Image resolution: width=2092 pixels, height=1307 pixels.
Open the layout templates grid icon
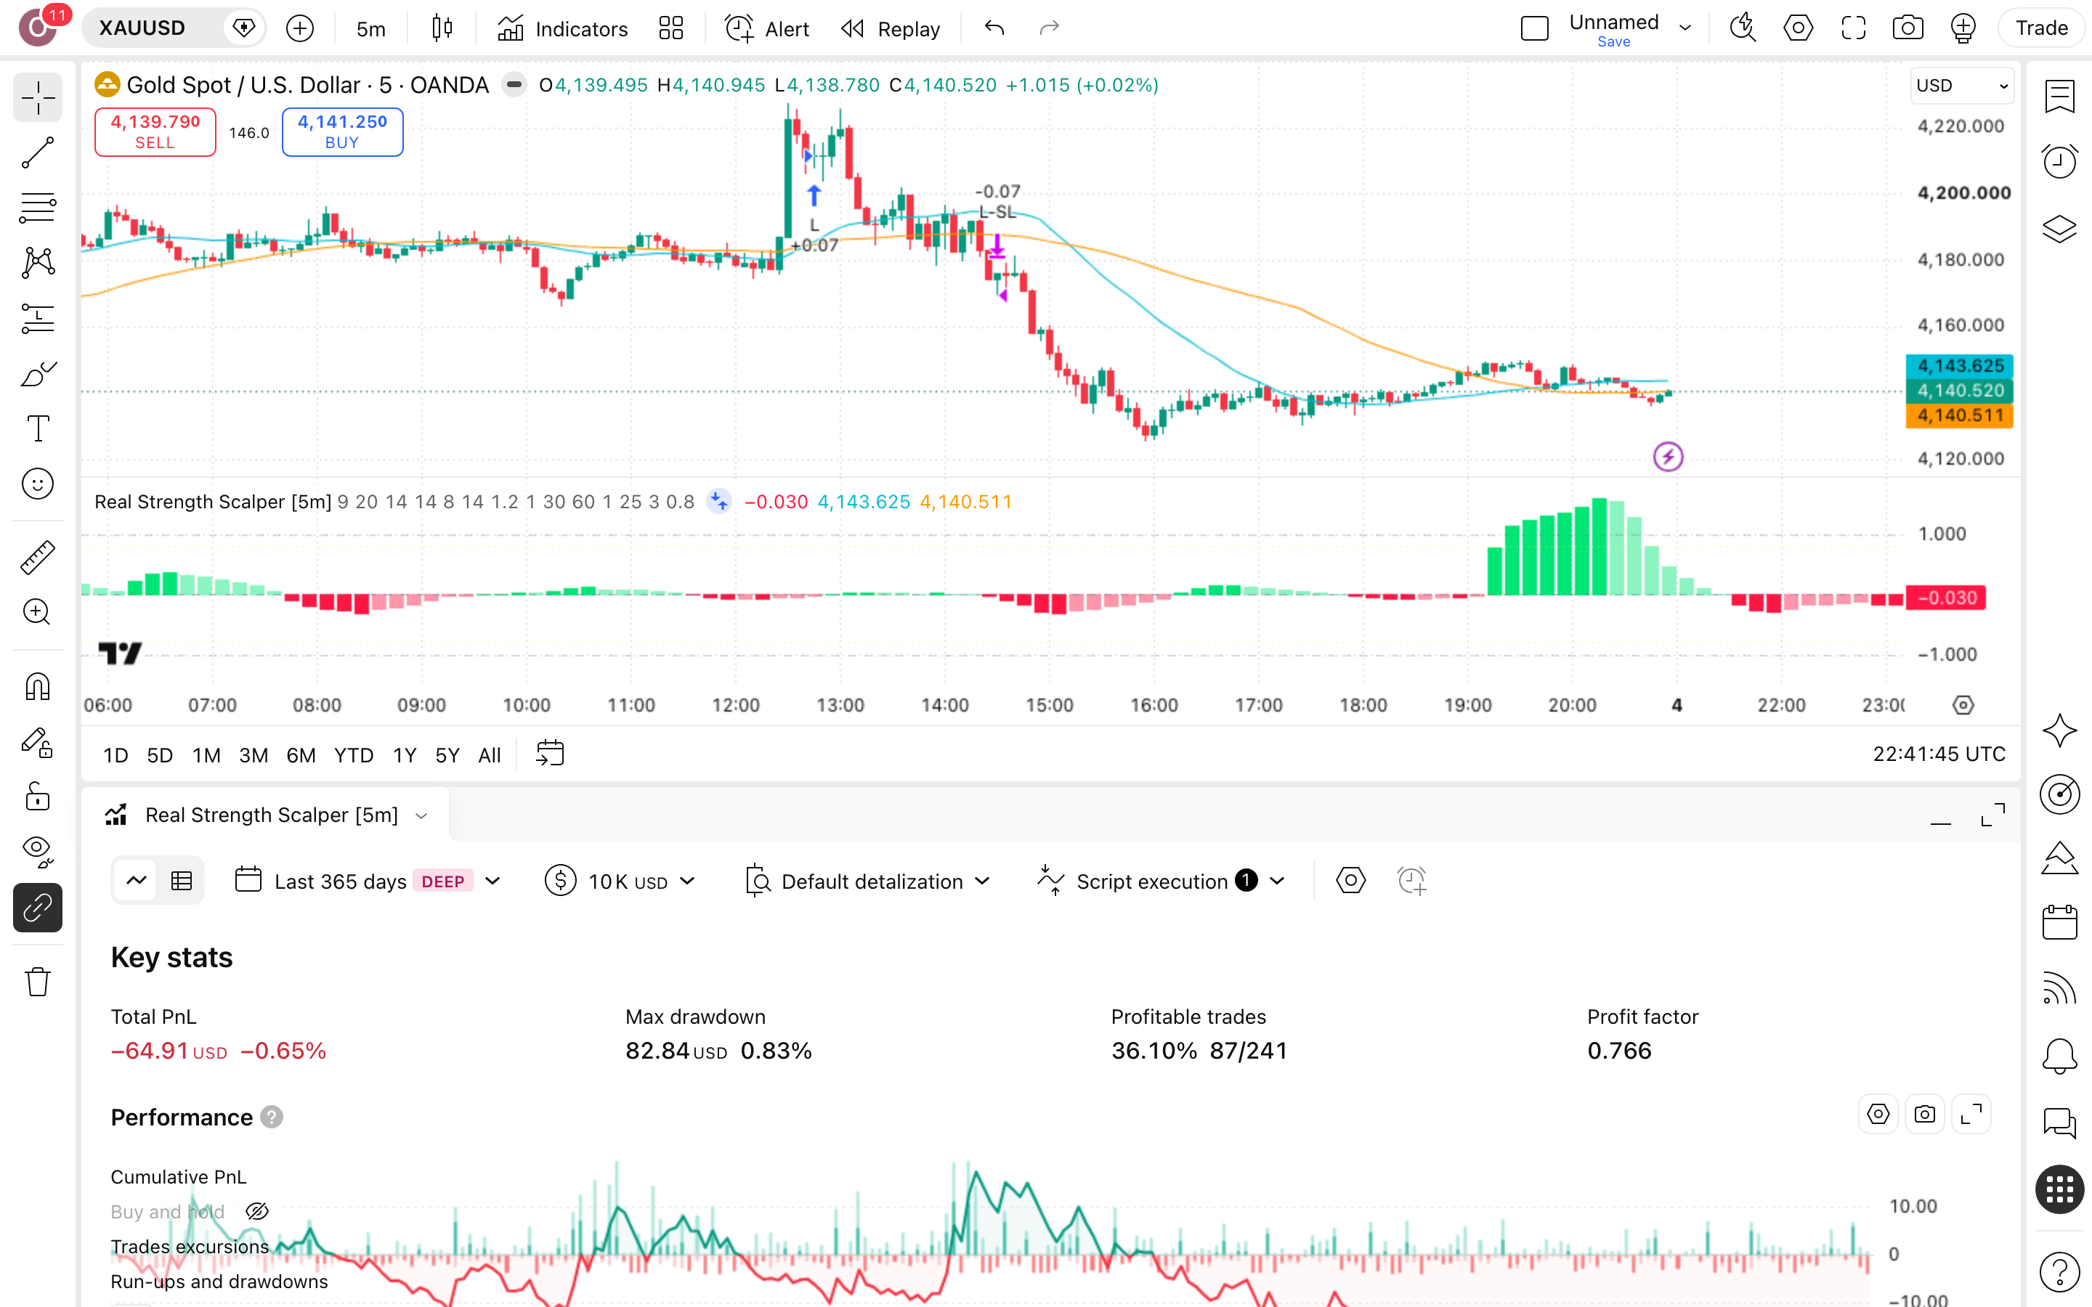[x=671, y=28]
